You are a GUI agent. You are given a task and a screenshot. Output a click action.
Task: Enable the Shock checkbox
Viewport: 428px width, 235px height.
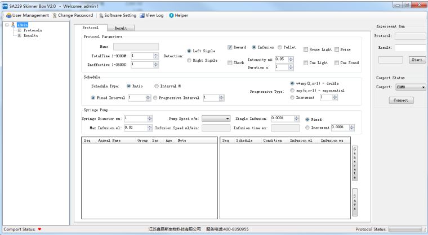tap(230, 63)
